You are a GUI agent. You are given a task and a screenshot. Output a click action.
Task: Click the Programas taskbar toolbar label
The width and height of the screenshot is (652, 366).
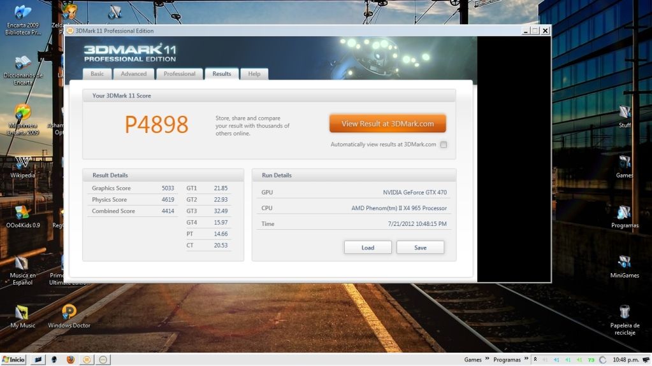pos(507,360)
